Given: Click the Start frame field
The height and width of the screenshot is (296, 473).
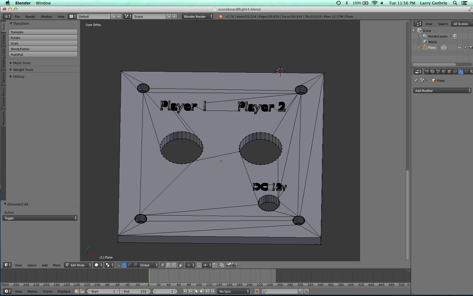Looking at the screenshot, I should tap(103, 291).
